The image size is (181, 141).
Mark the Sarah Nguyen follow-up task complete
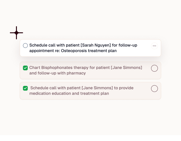[x=25, y=45]
